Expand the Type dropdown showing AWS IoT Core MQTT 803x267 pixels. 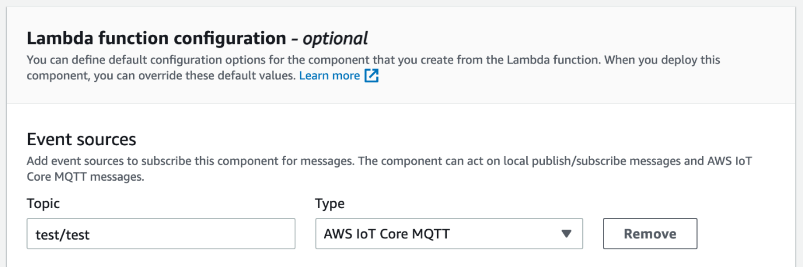(449, 233)
